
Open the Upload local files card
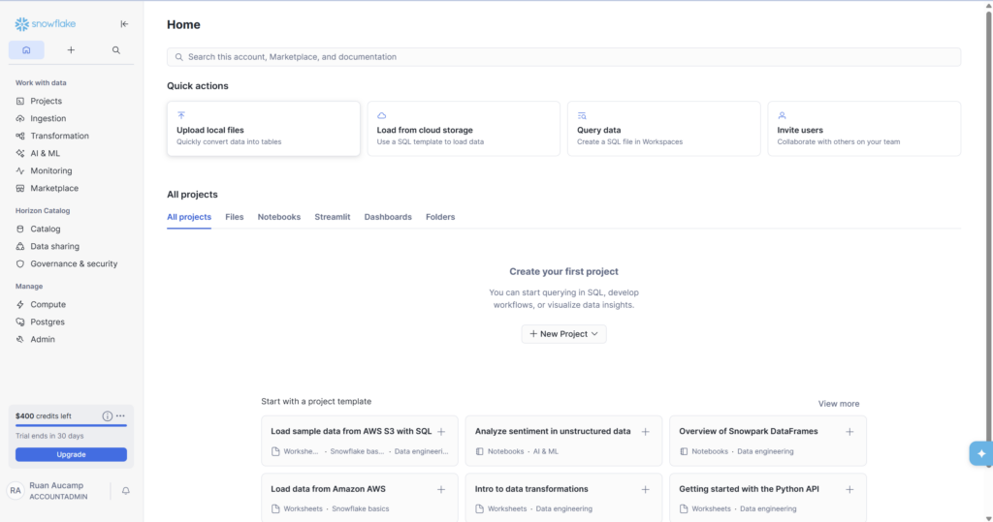click(x=263, y=129)
